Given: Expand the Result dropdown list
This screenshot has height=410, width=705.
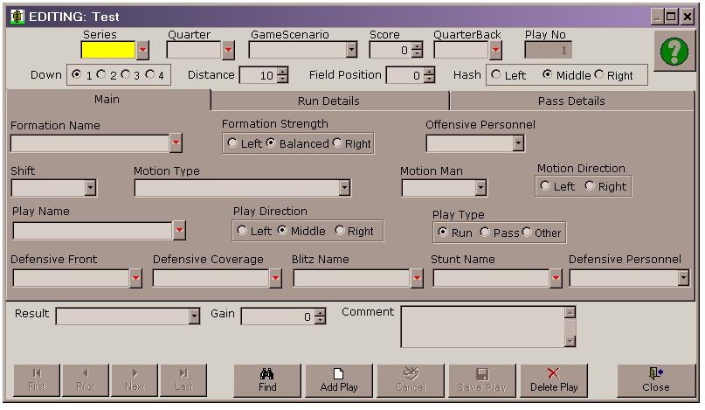Looking at the screenshot, I should tap(194, 316).
